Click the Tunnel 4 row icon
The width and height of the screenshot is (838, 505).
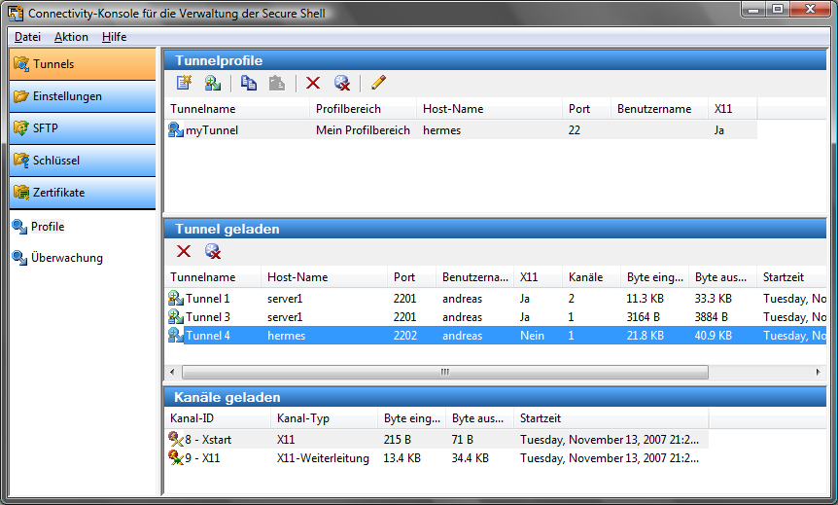pos(176,336)
